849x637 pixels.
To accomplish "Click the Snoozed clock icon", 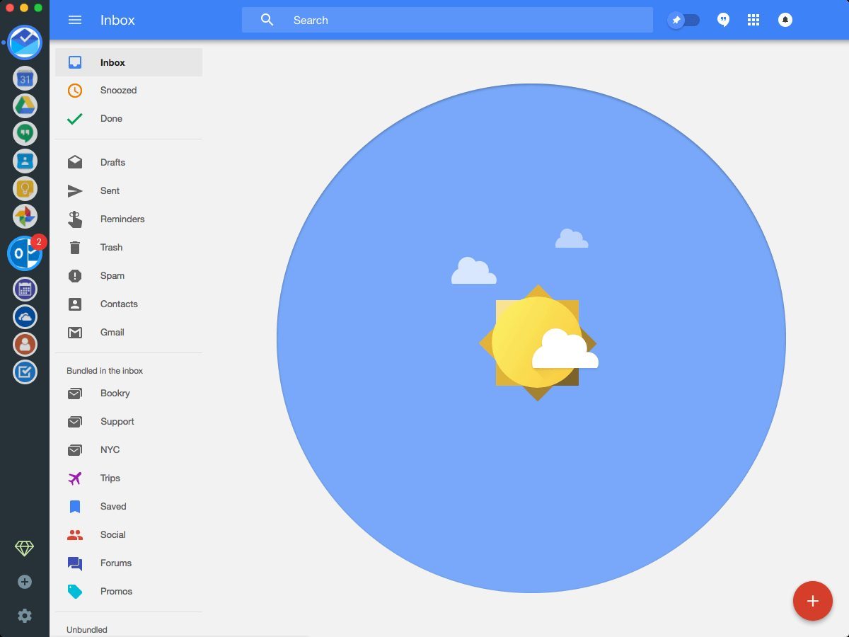I will pyautogui.click(x=75, y=91).
